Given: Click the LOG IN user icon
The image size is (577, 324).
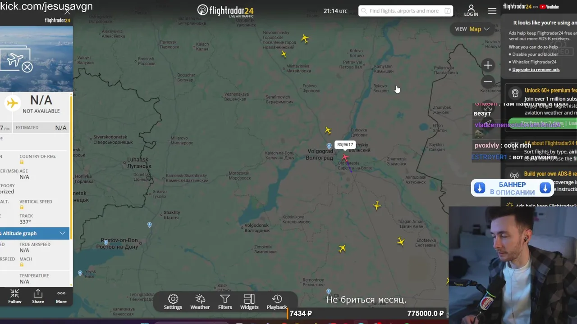Looking at the screenshot, I should tap(471, 10).
